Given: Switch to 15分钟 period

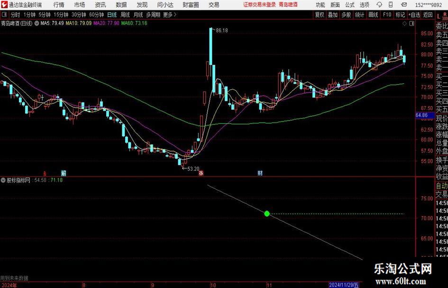Looking at the screenshot, I should [61, 15].
